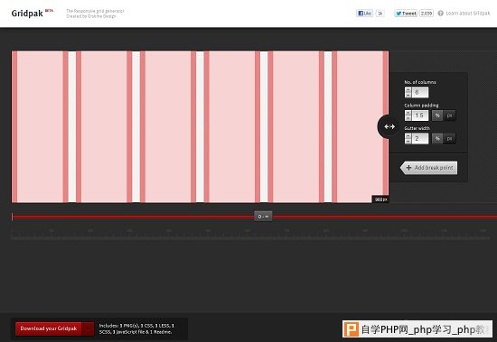Viewport: 497px width, 342px height.
Task: Focus the Column padding input field
Action: (420, 116)
